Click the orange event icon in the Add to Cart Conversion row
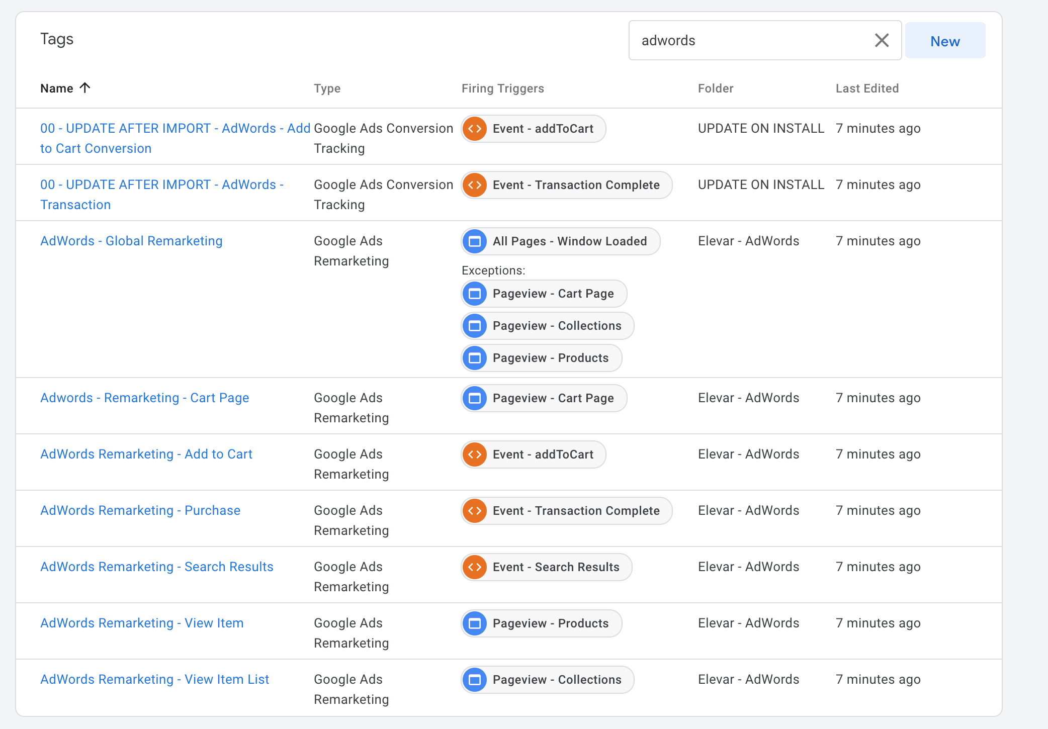 [475, 129]
